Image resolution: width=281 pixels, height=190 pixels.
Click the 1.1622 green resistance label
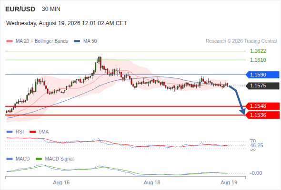point(258,51)
